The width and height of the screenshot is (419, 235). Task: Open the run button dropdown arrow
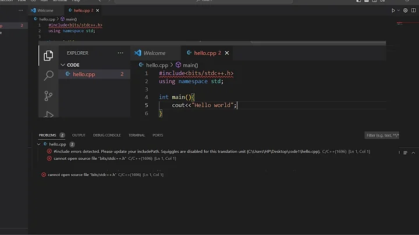click(399, 10)
